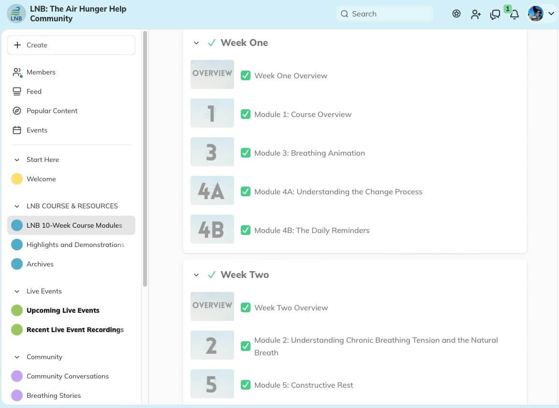Collapse the Week Two section chevron
The width and height of the screenshot is (559, 408).
196,275
